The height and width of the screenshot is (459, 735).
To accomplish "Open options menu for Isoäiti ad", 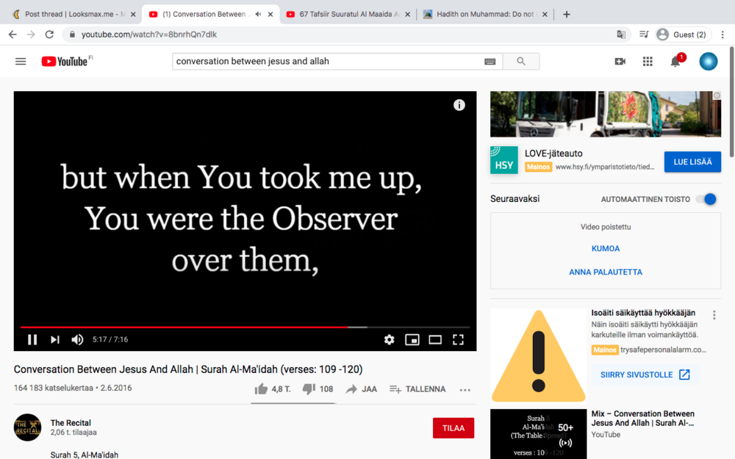I will click(714, 315).
